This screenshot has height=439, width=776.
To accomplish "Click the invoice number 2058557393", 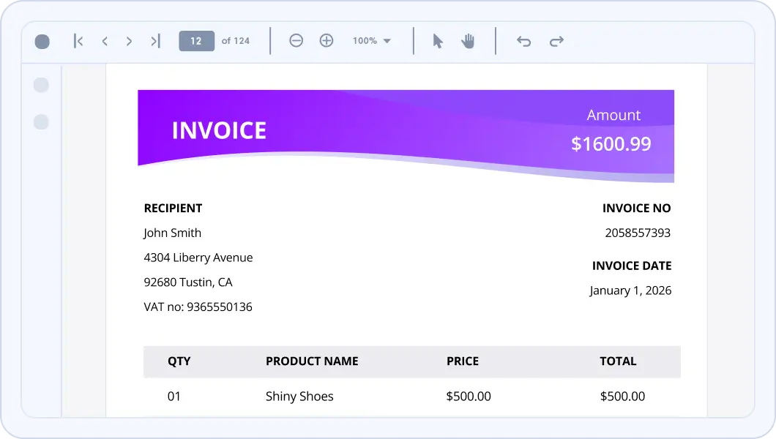I will tap(637, 233).
